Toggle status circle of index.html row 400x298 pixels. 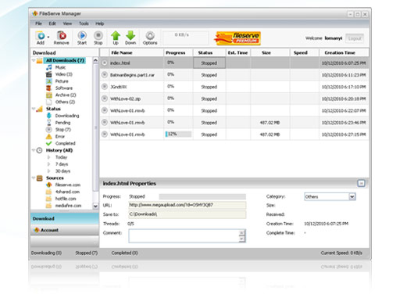coord(105,63)
